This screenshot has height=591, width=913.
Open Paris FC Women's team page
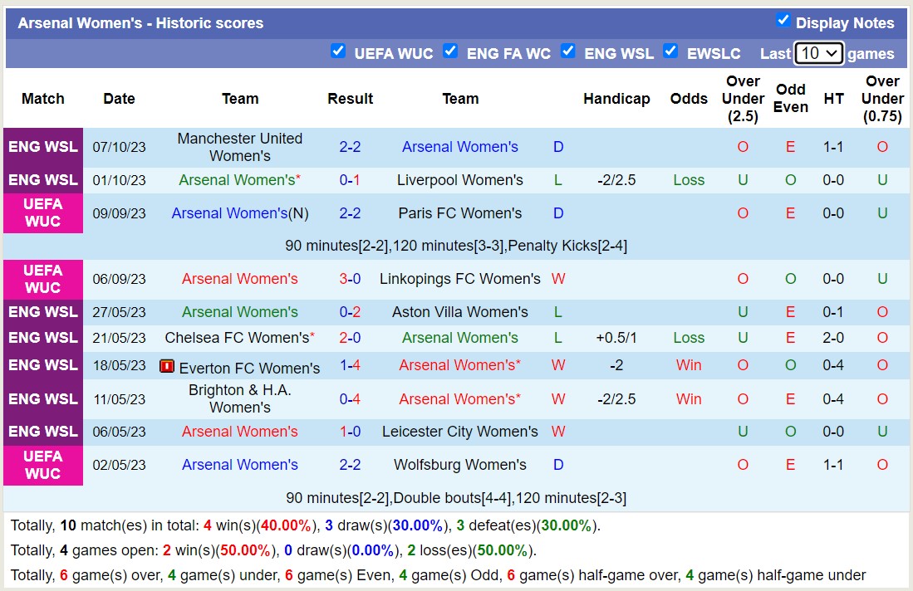pos(459,213)
